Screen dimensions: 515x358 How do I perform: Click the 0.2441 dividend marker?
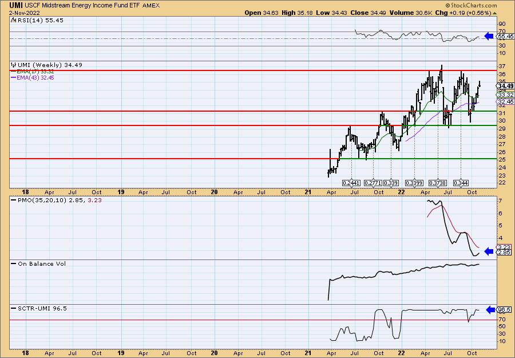point(351,183)
